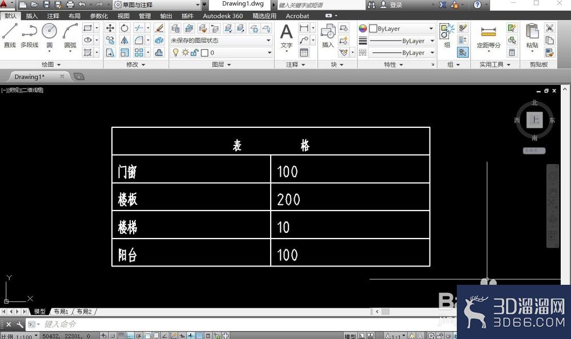Expand the 修改 modify panel
This screenshot has width=571, height=339.
click(x=135, y=64)
